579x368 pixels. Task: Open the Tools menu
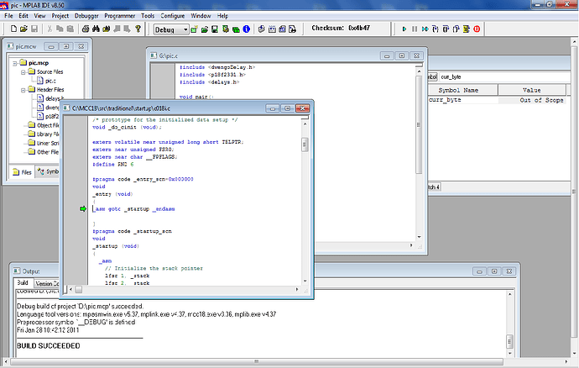pos(148,16)
